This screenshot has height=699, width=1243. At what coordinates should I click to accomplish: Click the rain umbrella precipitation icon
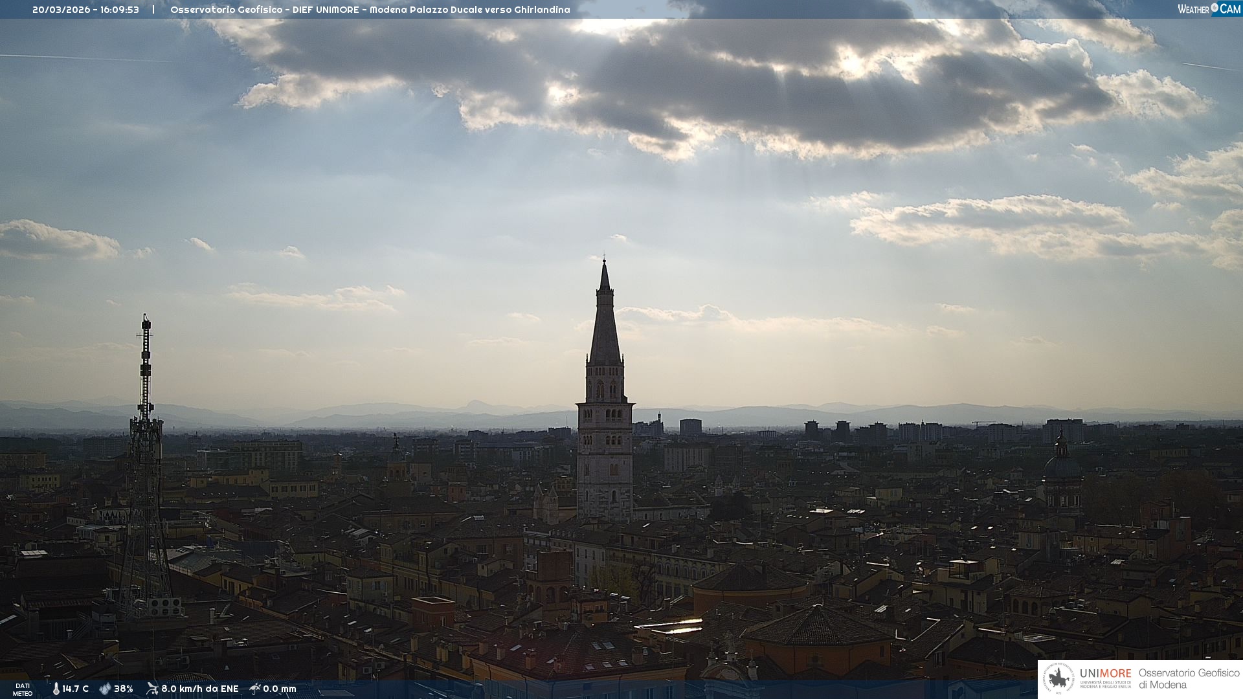click(x=255, y=689)
